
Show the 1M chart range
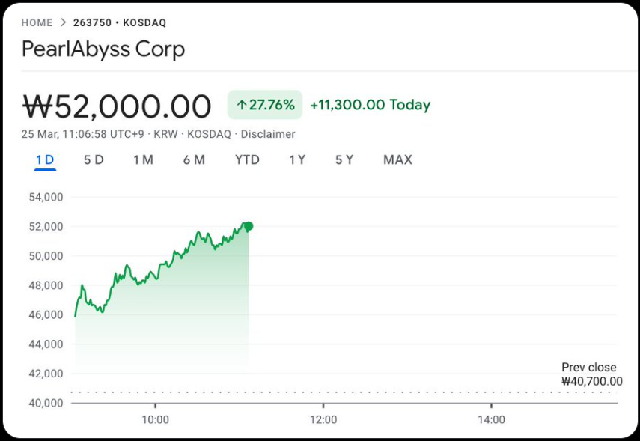pos(143,159)
